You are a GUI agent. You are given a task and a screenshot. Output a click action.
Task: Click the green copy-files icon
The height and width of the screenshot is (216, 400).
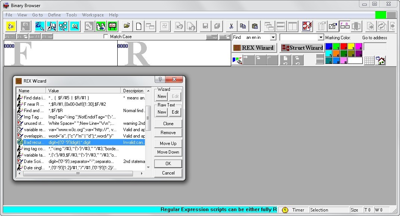(x=101, y=26)
